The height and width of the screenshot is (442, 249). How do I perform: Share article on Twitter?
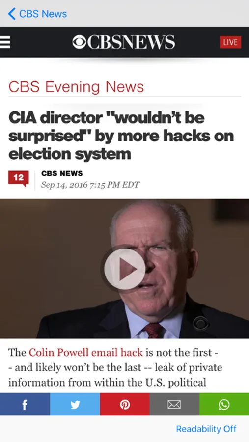[x=75, y=404]
